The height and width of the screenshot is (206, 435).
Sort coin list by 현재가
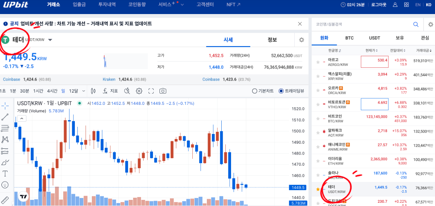372,50
